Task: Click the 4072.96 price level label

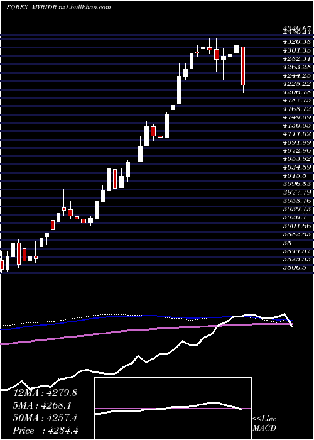Action: 298,150
